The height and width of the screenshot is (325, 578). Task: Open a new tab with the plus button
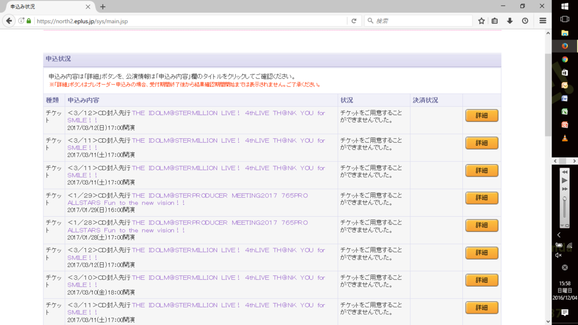(103, 7)
